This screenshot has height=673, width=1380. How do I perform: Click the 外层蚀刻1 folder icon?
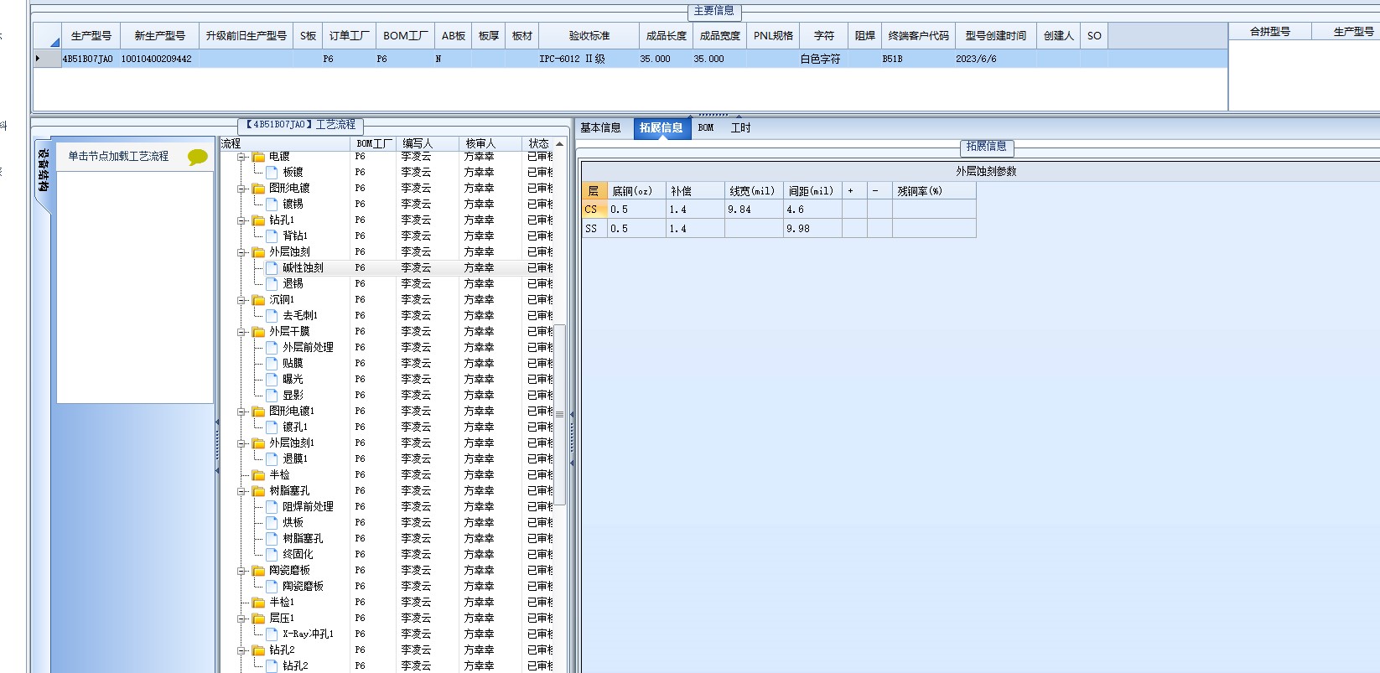(259, 443)
